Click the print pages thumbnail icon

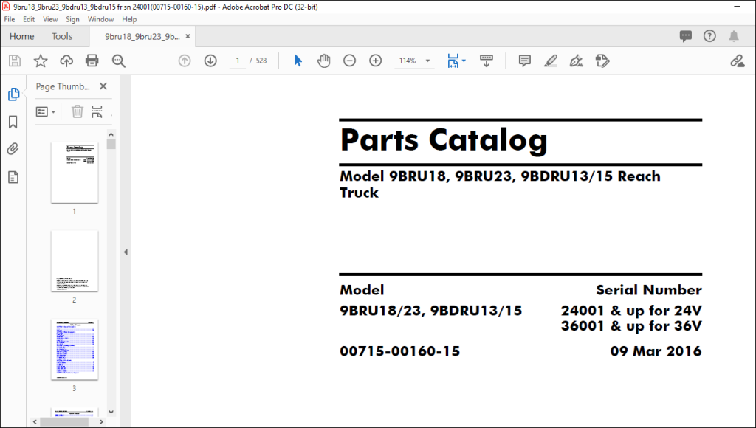click(x=97, y=112)
